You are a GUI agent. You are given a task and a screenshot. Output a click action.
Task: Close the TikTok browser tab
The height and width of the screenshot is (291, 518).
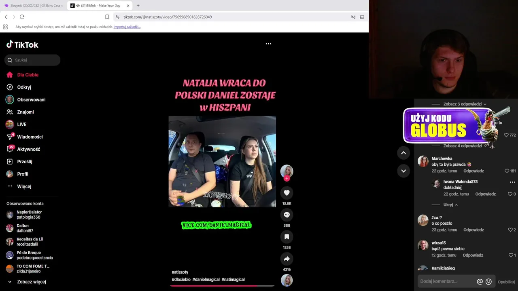(x=128, y=6)
